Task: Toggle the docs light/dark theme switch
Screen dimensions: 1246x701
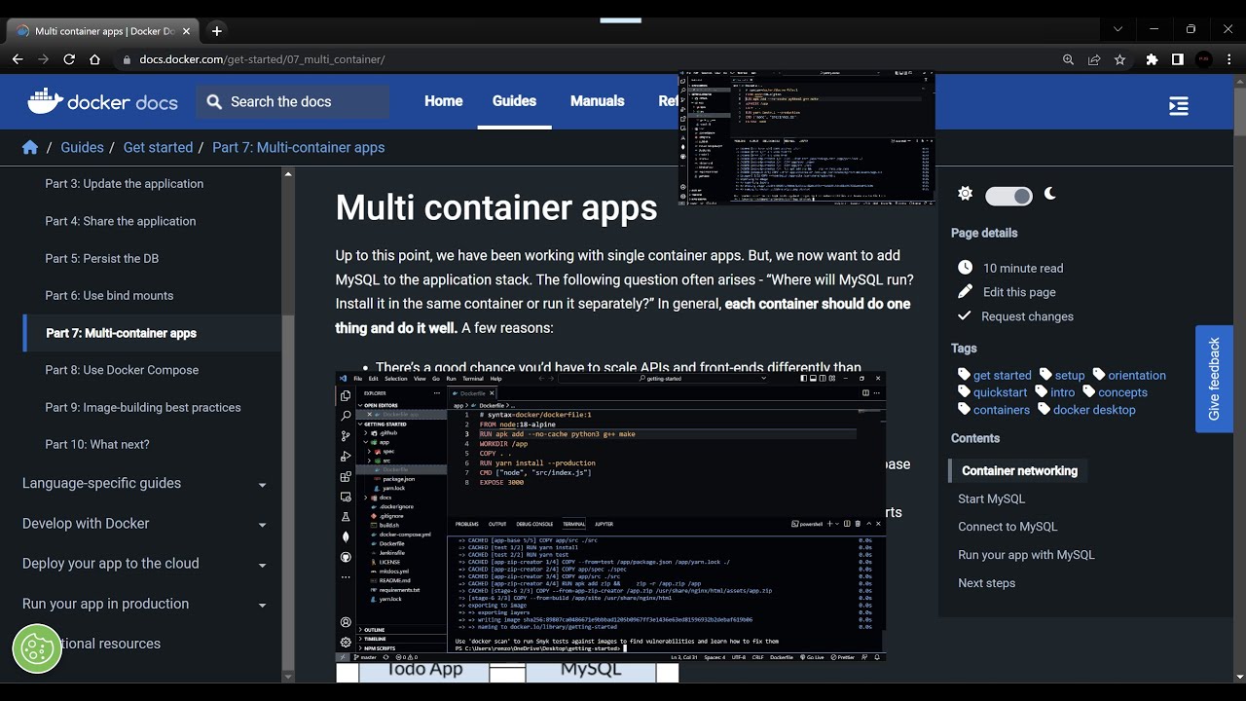Action: click(1008, 196)
